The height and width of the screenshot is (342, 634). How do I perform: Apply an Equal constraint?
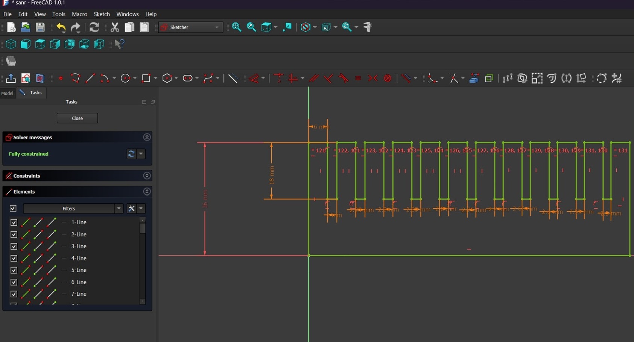tap(358, 78)
